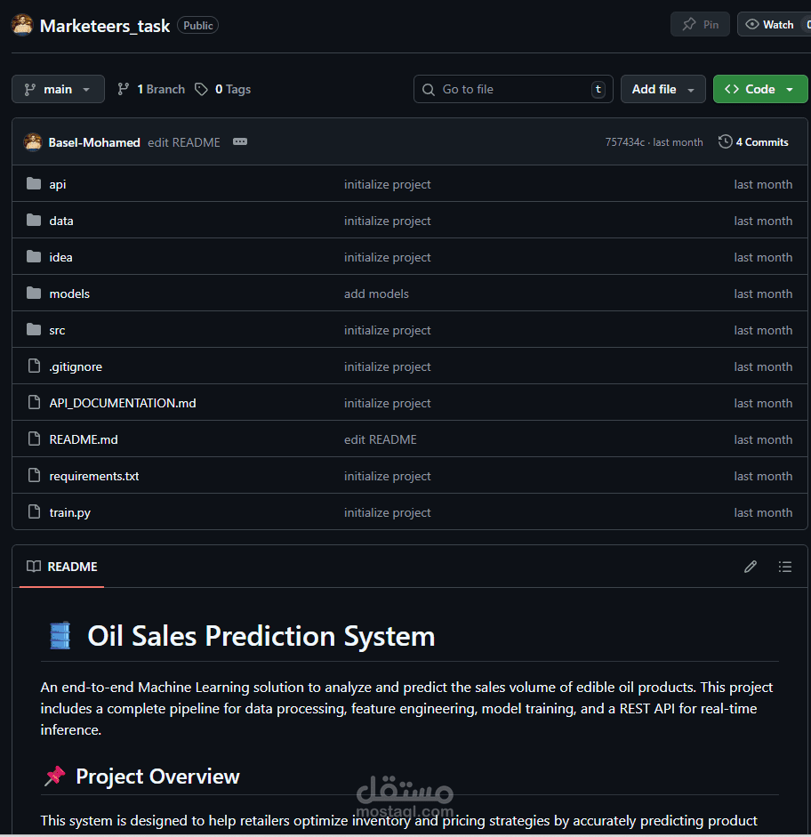Open the main branch dropdown
Screen dimensions: 811x837
click(x=58, y=89)
